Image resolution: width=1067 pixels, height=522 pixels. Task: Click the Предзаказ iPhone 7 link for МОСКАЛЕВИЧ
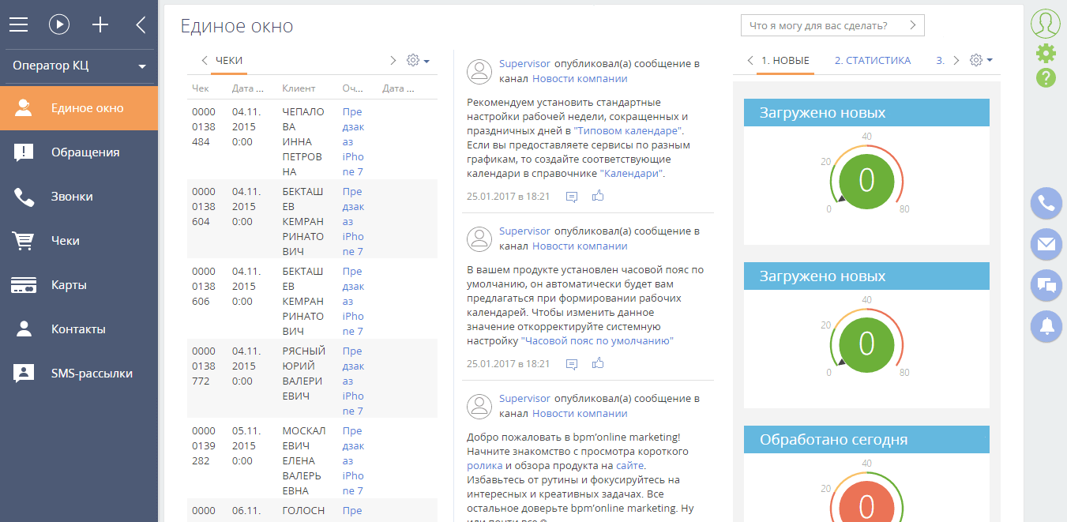click(353, 461)
